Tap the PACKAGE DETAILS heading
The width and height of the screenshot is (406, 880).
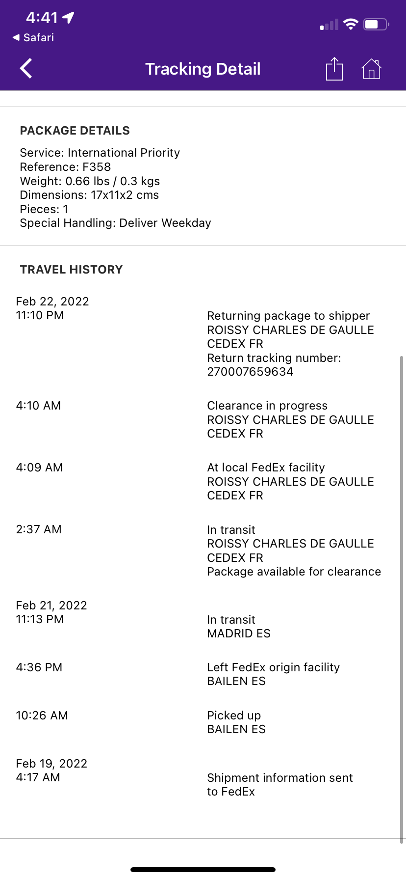click(x=75, y=131)
